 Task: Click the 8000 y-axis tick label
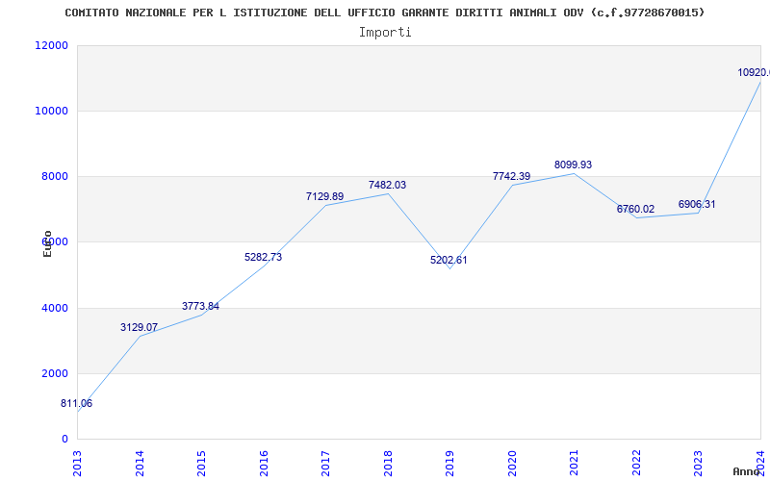[x=55, y=176]
